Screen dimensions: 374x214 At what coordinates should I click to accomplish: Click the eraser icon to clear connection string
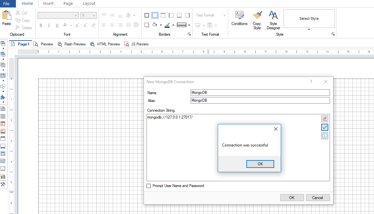(325, 119)
